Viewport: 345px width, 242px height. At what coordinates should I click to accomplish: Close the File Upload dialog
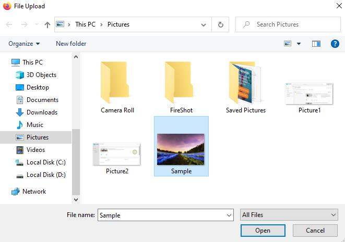pyautogui.click(x=339, y=6)
